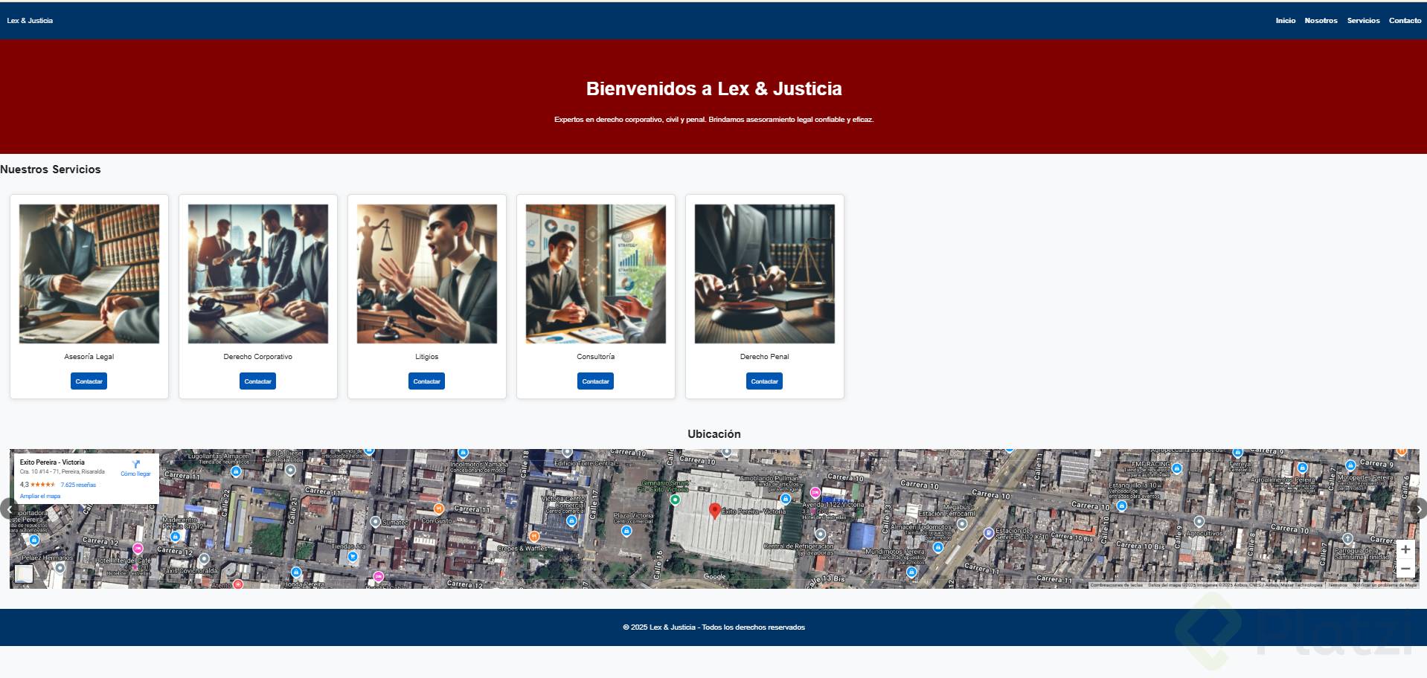The width and height of the screenshot is (1427, 678).
Task: Click the Expertos en derecho corporativo subtitle
Action: pos(714,120)
